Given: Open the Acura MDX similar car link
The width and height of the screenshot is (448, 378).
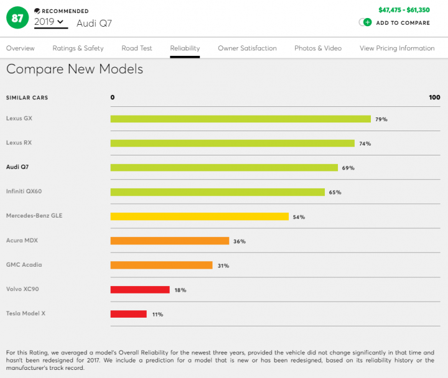Looking at the screenshot, I should 22,241.
